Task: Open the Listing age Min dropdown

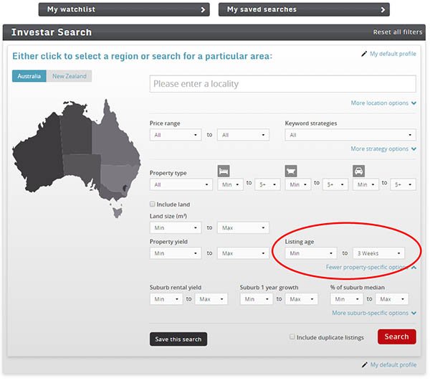Action: click(x=311, y=253)
